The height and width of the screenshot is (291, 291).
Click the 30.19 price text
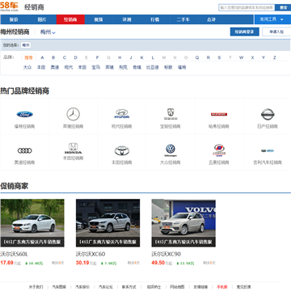coord(82,263)
